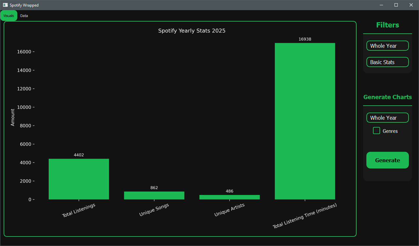The image size is (419, 246).
Task: Click the 486 bar value label
Action: point(229,191)
